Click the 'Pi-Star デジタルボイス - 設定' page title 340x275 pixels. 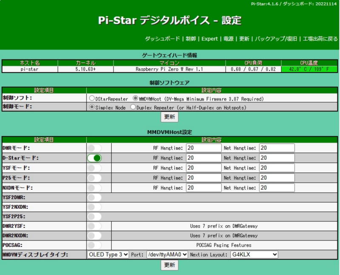(x=170, y=20)
